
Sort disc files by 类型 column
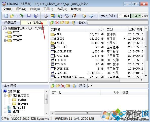click(114, 29)
